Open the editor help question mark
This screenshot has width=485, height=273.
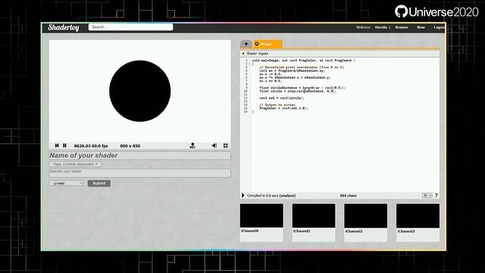[x=436, y=196]
